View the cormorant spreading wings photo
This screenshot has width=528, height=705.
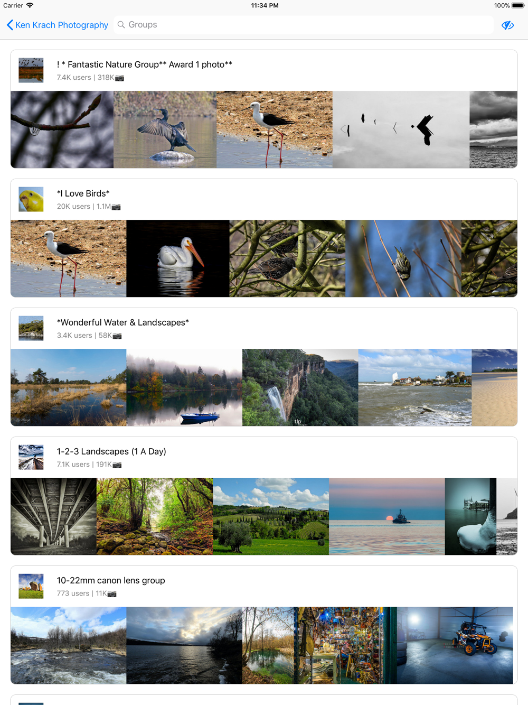click(165, 129)
